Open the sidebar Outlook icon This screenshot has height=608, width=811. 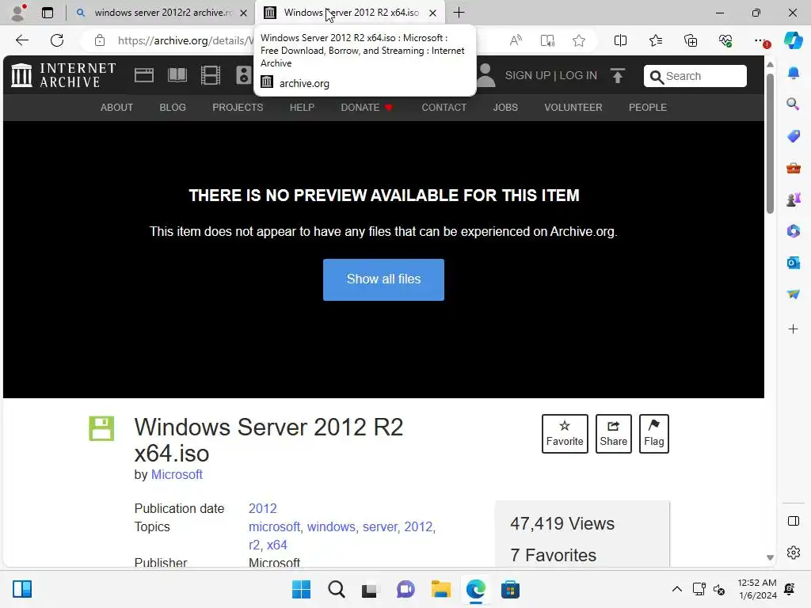click(x=794, y=263)
